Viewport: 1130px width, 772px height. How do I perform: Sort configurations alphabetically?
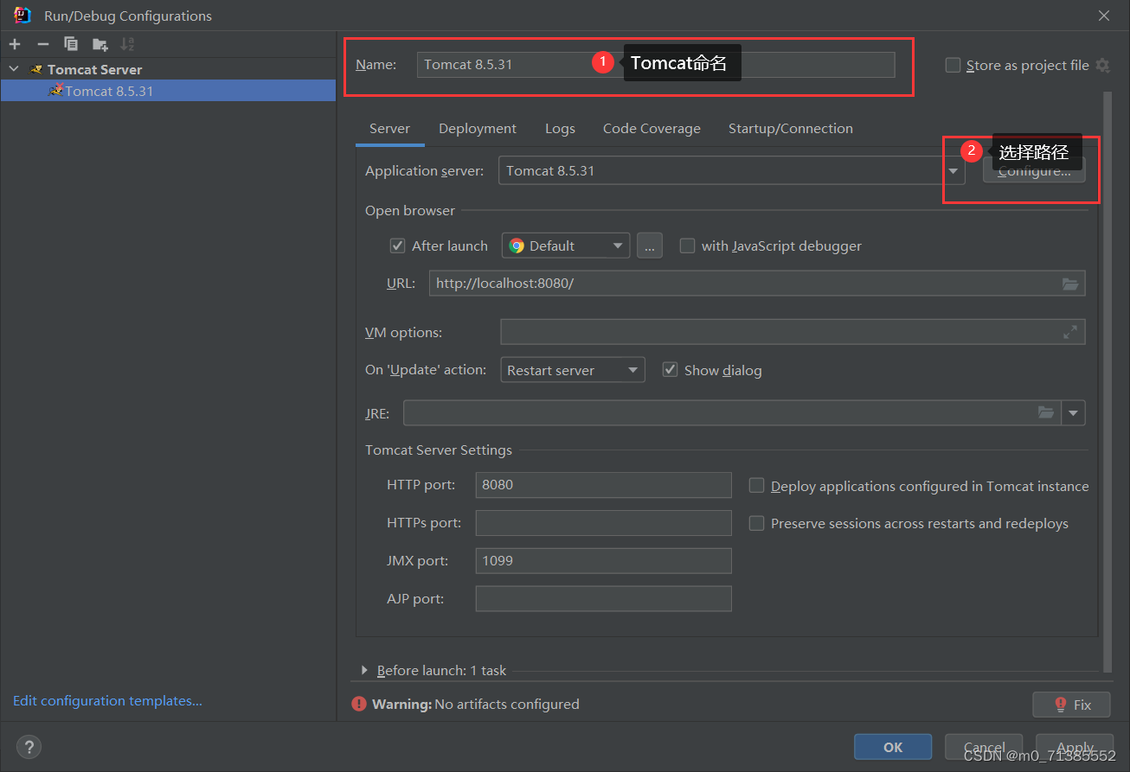[127, 44]
